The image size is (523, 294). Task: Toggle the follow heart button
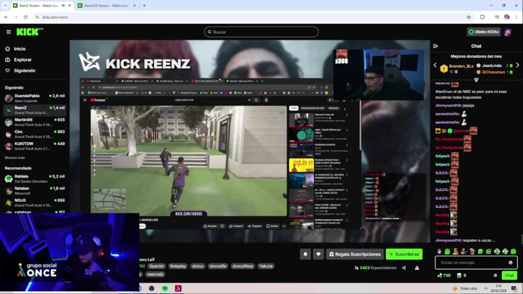(x=318, y=254)
